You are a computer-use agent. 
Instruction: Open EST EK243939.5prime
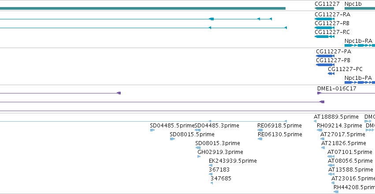[x=233, y=161]
